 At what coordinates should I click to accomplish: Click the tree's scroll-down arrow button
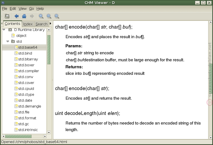(x=49, y=132)
